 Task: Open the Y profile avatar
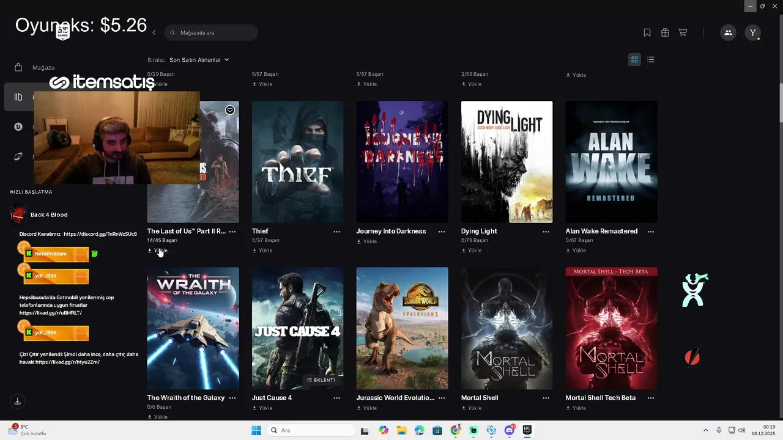click(x=753, y=32)
